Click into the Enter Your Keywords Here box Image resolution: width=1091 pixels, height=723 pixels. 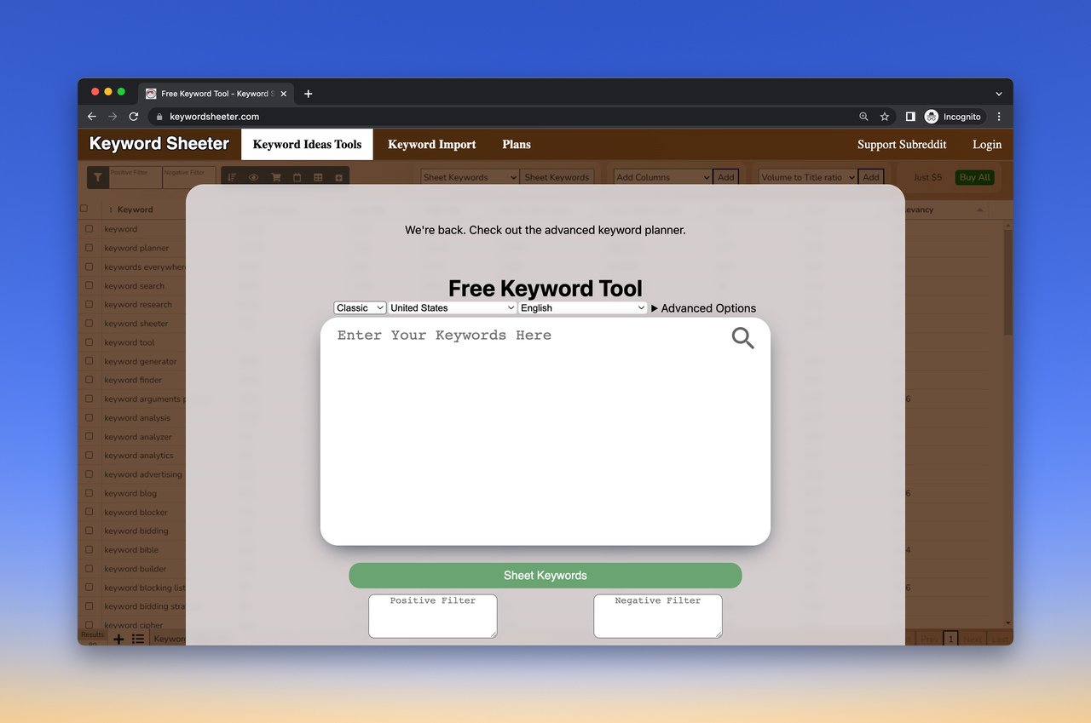click(x=545, y=431)
